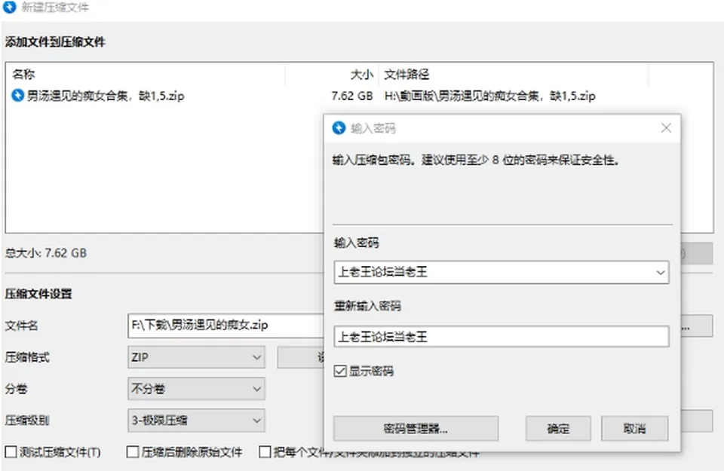
Task: Uncheck the 显示密码 checkbox
Action: coord(340,371)
